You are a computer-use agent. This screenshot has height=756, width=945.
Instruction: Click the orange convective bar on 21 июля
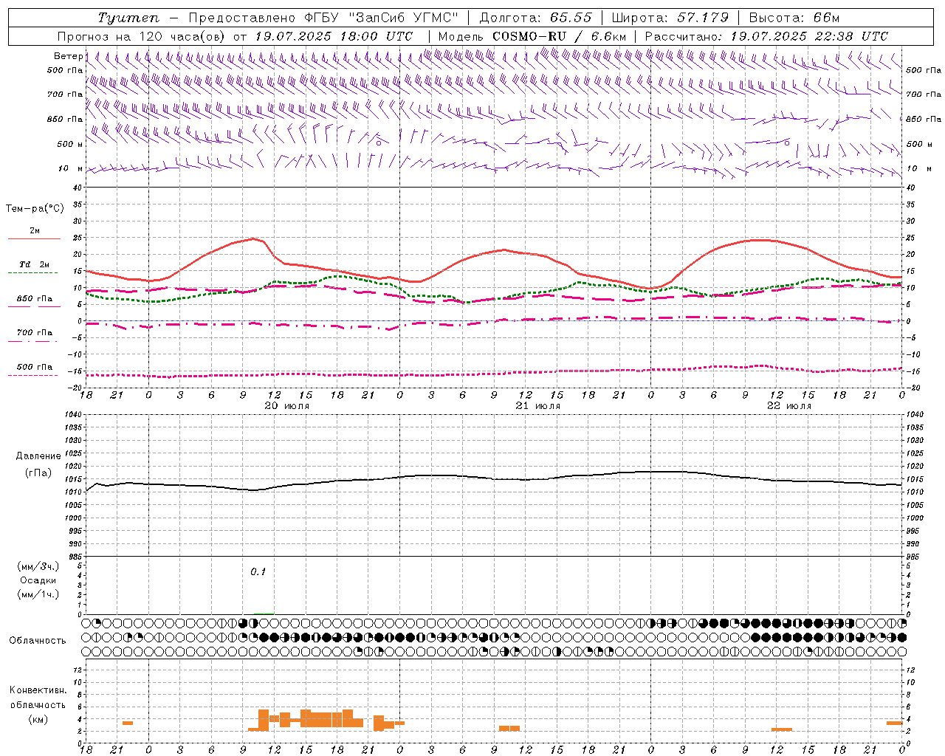(x=509, y=728)
